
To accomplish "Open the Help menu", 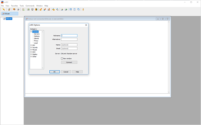I will click(46, 6).
